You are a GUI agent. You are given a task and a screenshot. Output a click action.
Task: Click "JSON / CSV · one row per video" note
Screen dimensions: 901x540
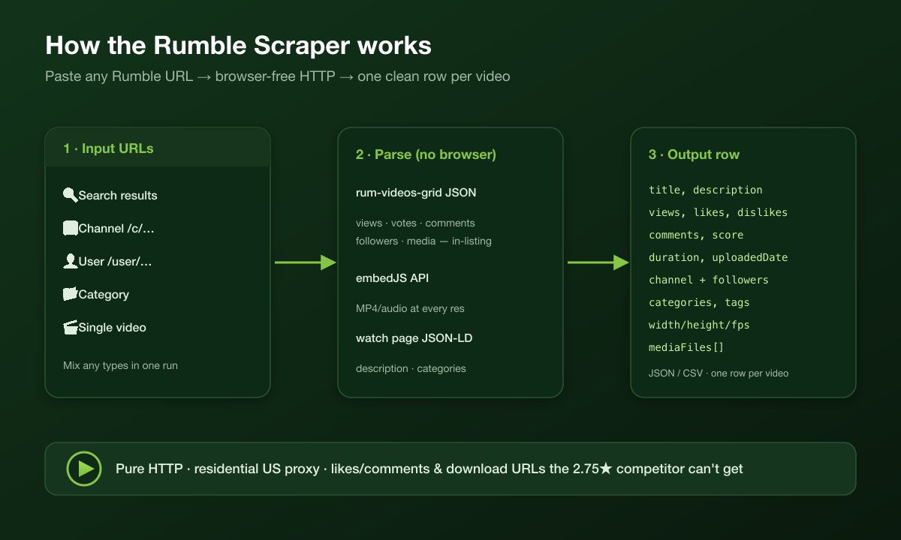719,373
